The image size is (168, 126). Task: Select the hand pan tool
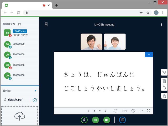(164, 96)
